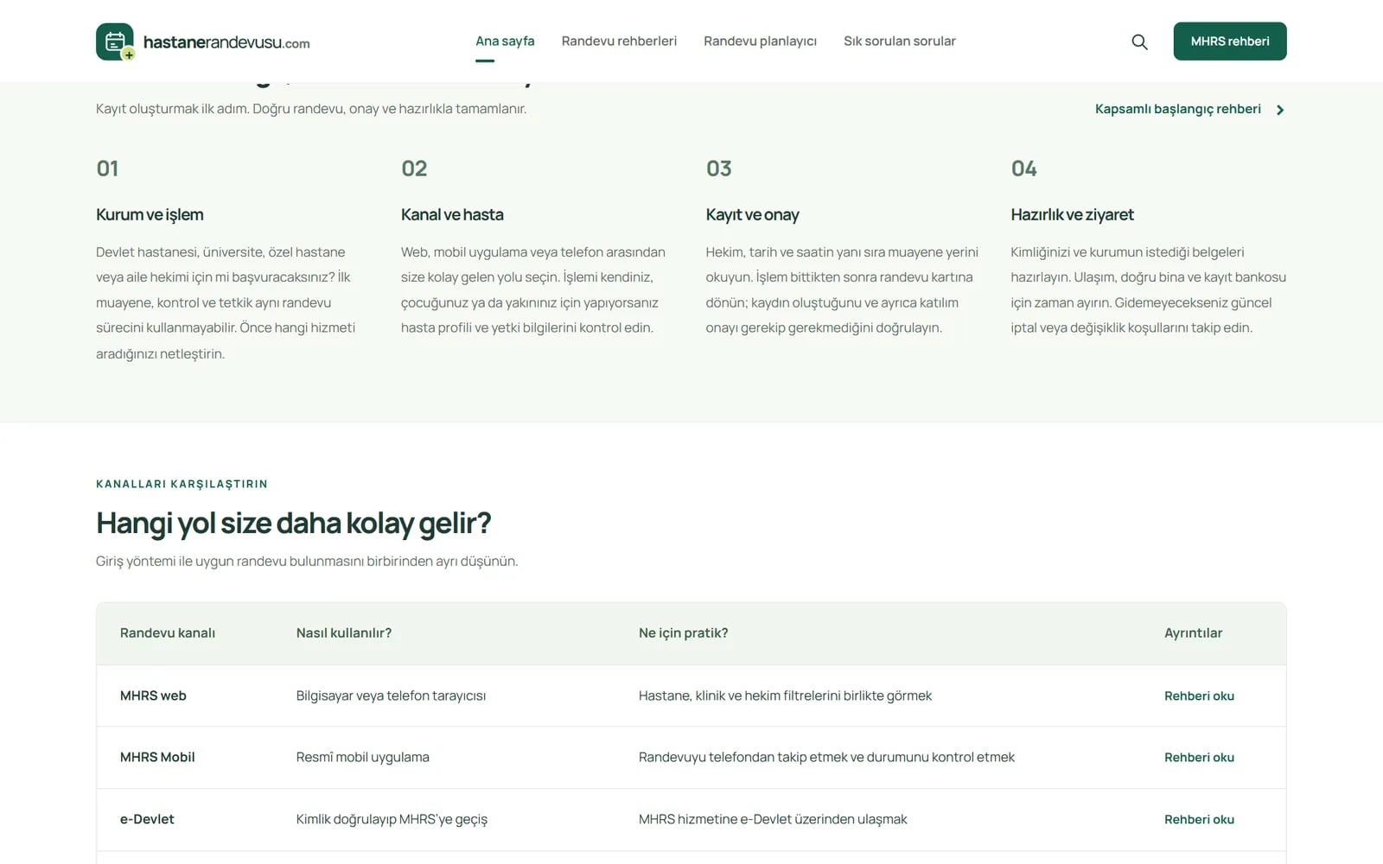1383x864 pixels.
Task: Click the Hazırlık ve ziyaret step heading
Action: click(x=1072, y=215)
